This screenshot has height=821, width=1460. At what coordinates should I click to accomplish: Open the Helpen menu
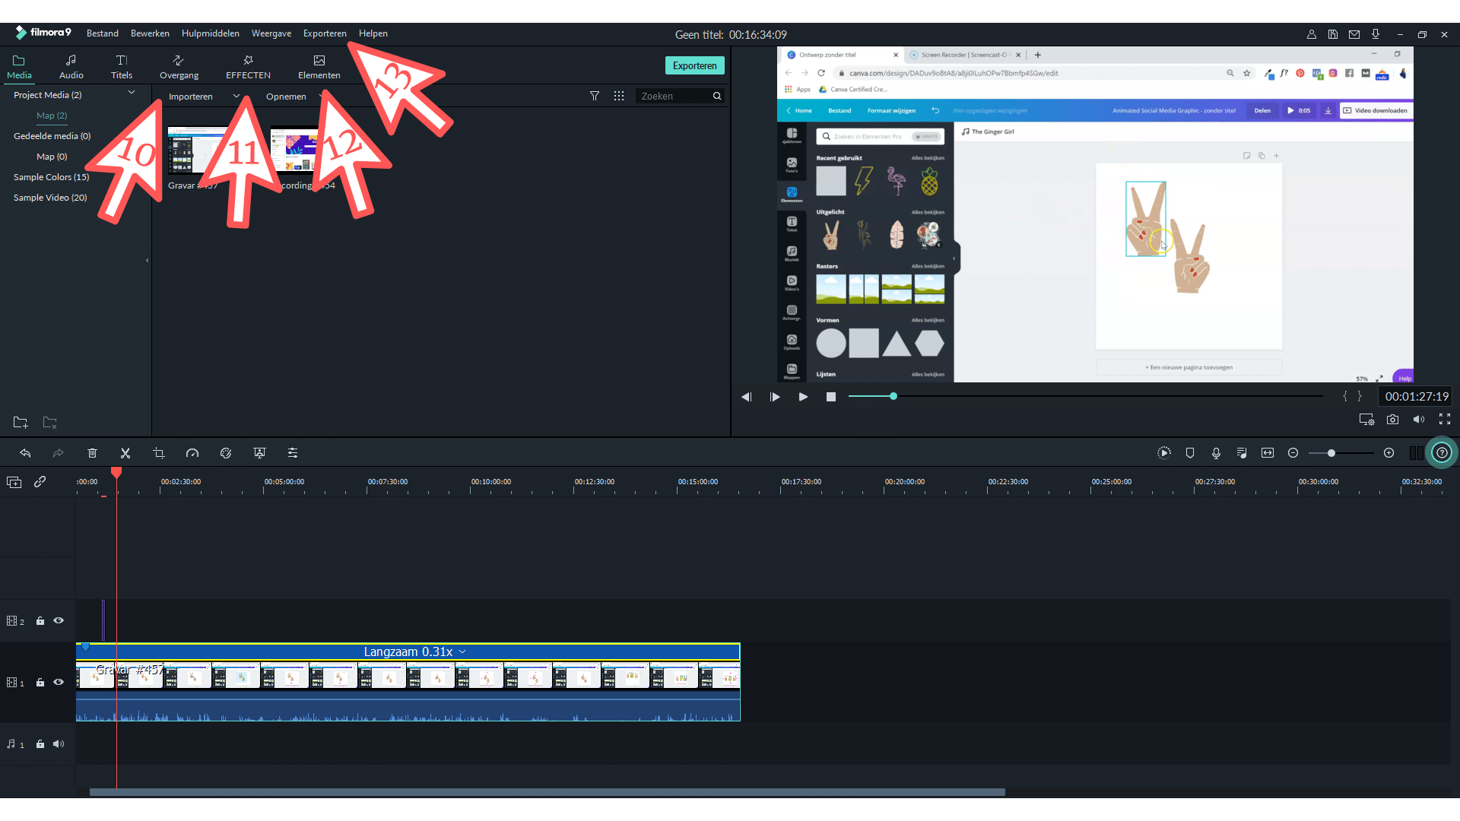point(373,33)
